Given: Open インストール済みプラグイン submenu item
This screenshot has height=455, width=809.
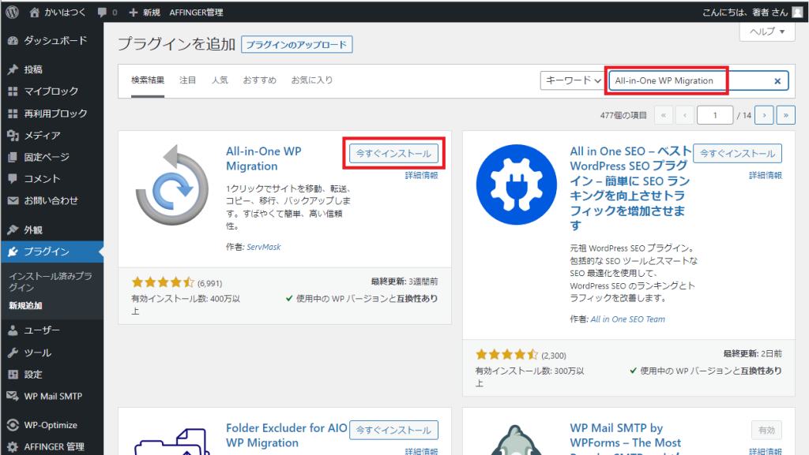Looking at the screenshot, I should [51, 282].
